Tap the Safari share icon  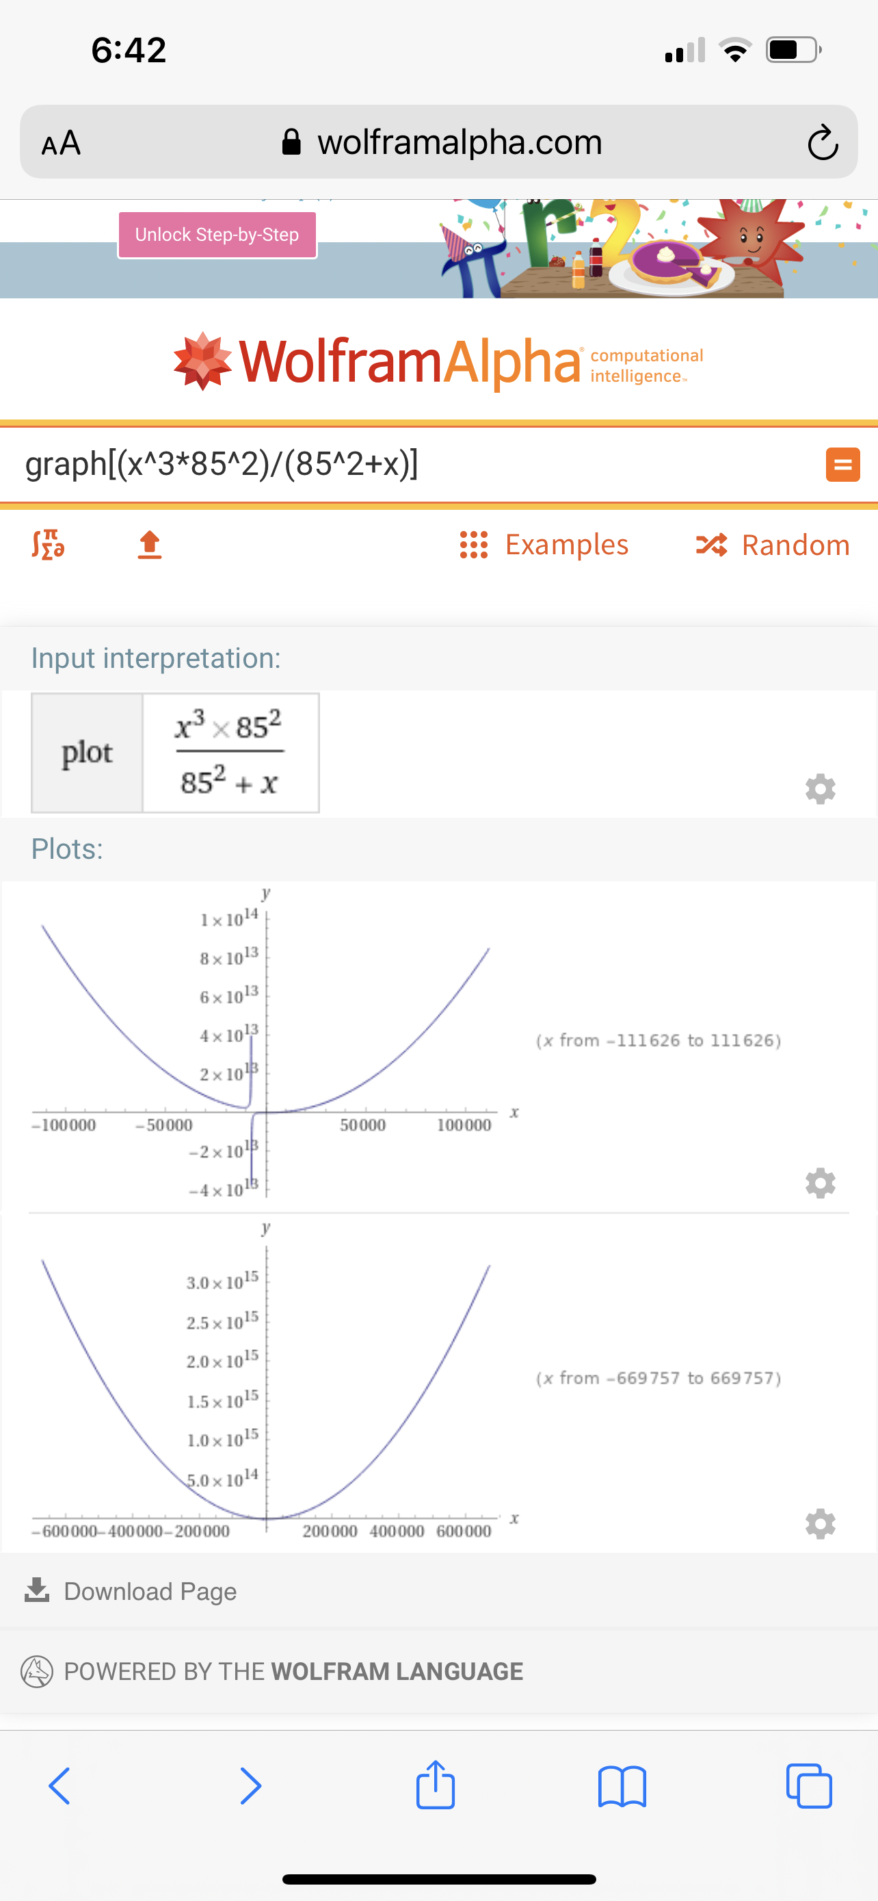point(436,1785)
